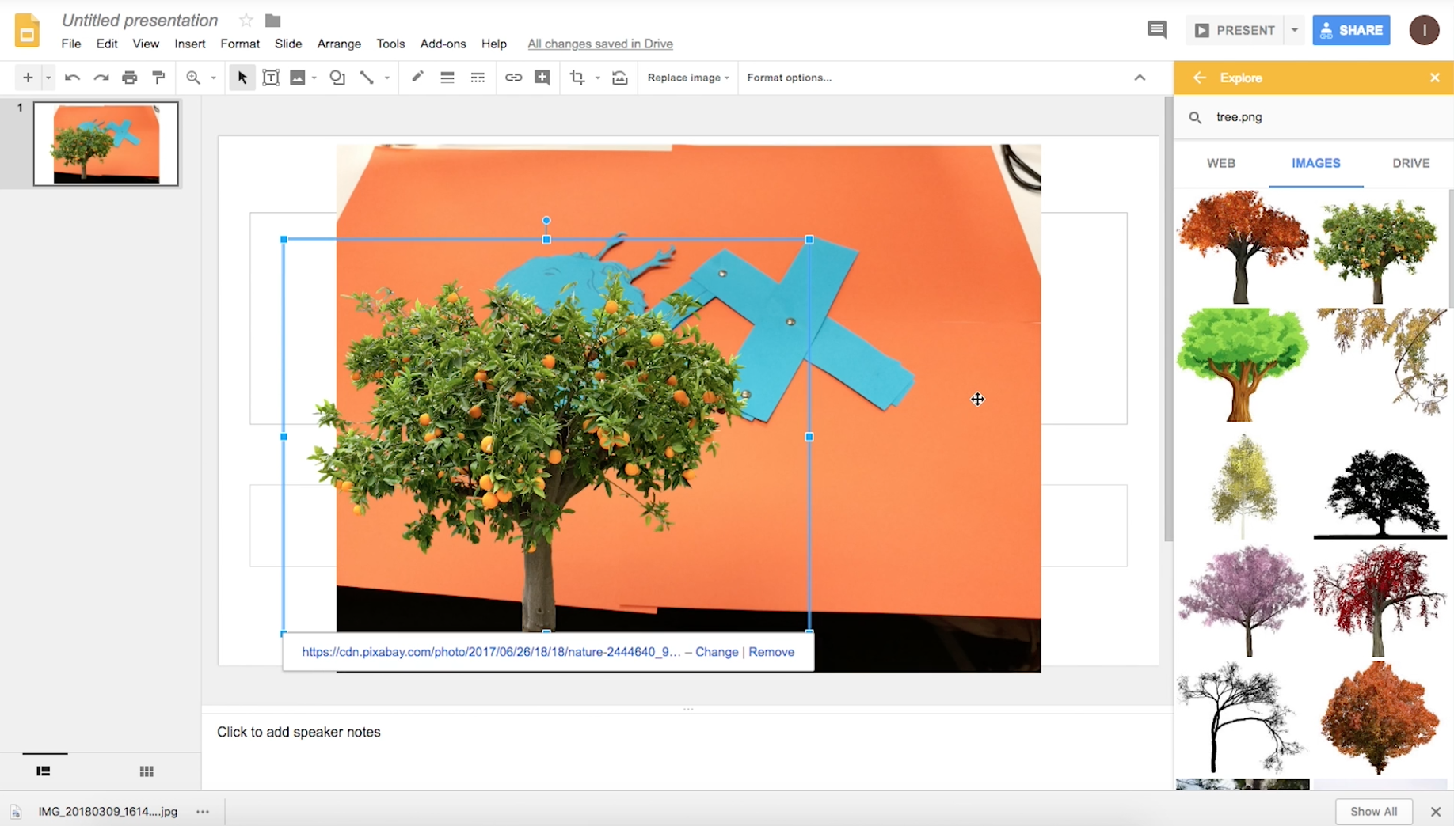
Task: Click the crop image icon
Action: pyautogui.click(x=577, y=78)
